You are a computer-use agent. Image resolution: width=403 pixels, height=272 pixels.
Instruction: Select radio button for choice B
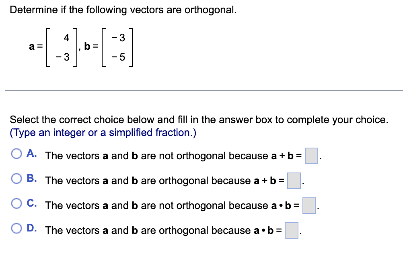click(16, 178)
